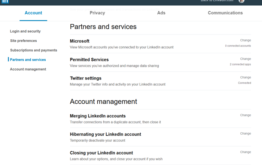Select Partners and services in sidebar
The height and width of the screenshot is (165, 262).
coord(28,60)
